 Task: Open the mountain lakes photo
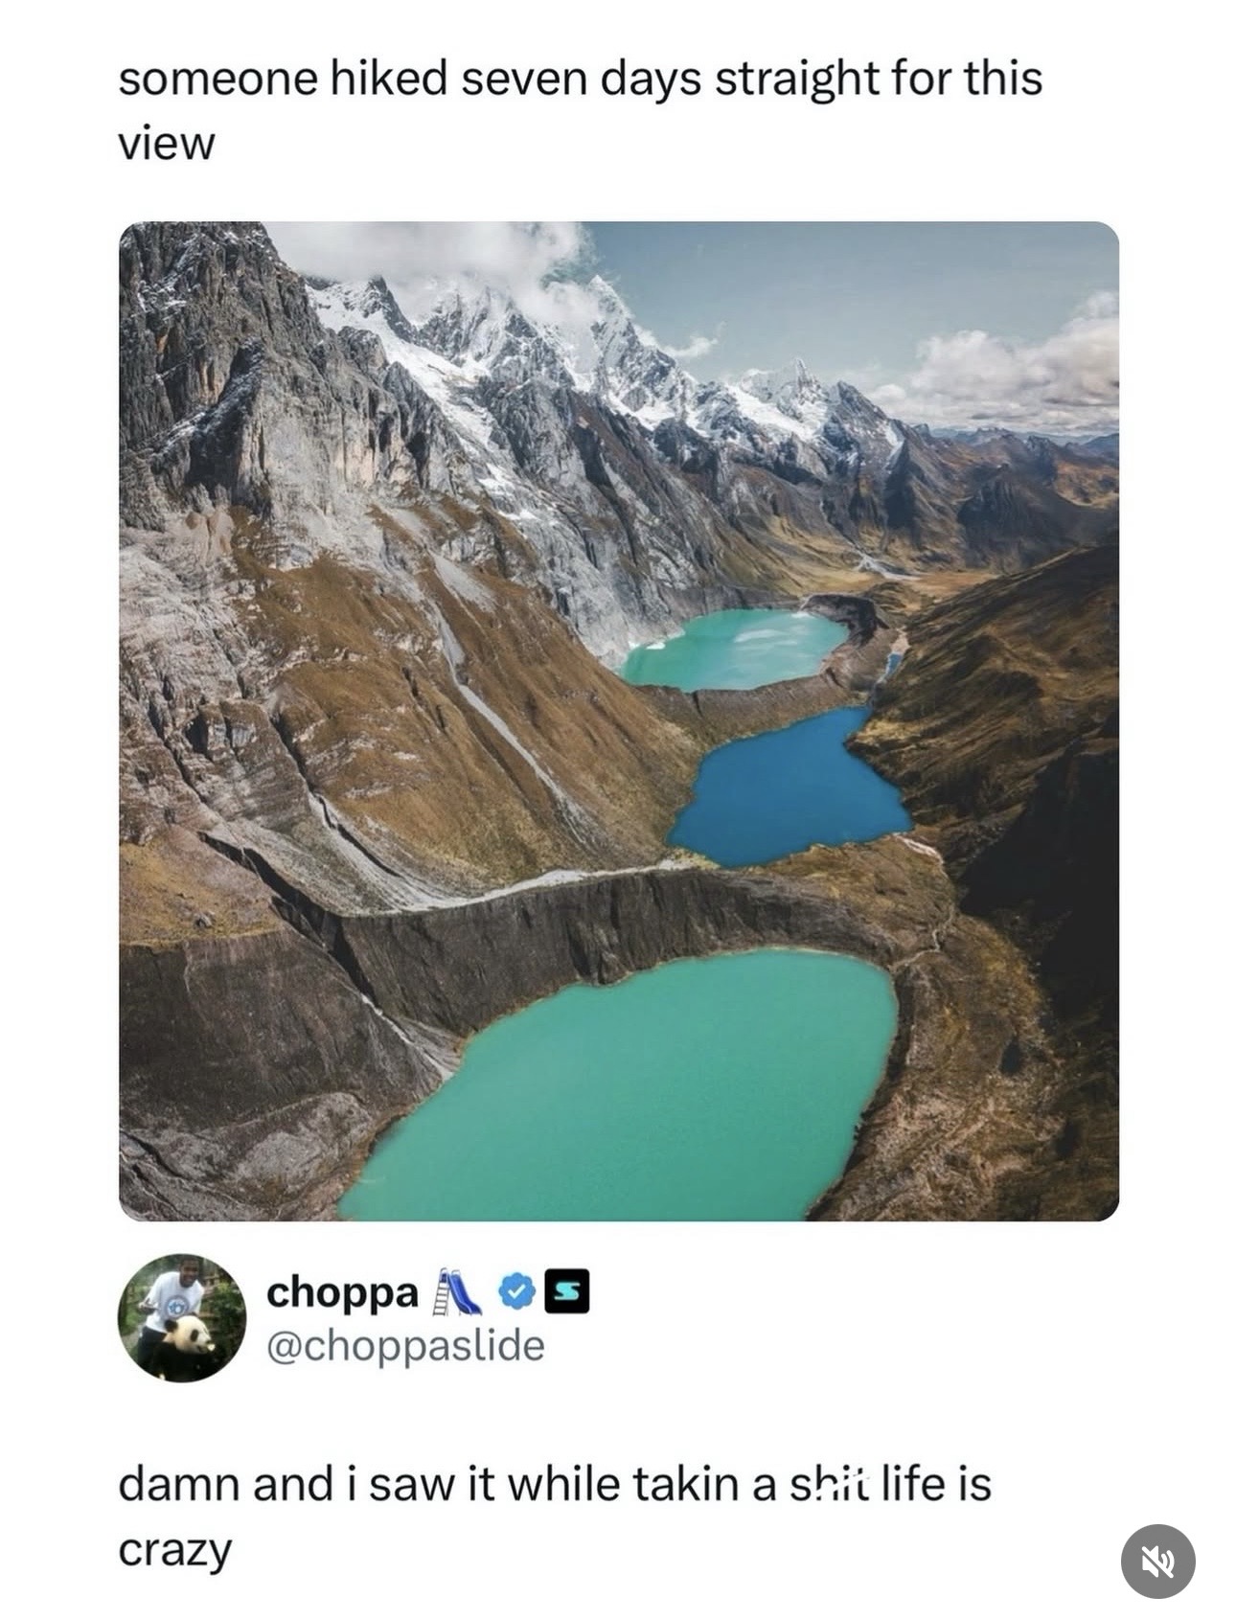619,720
